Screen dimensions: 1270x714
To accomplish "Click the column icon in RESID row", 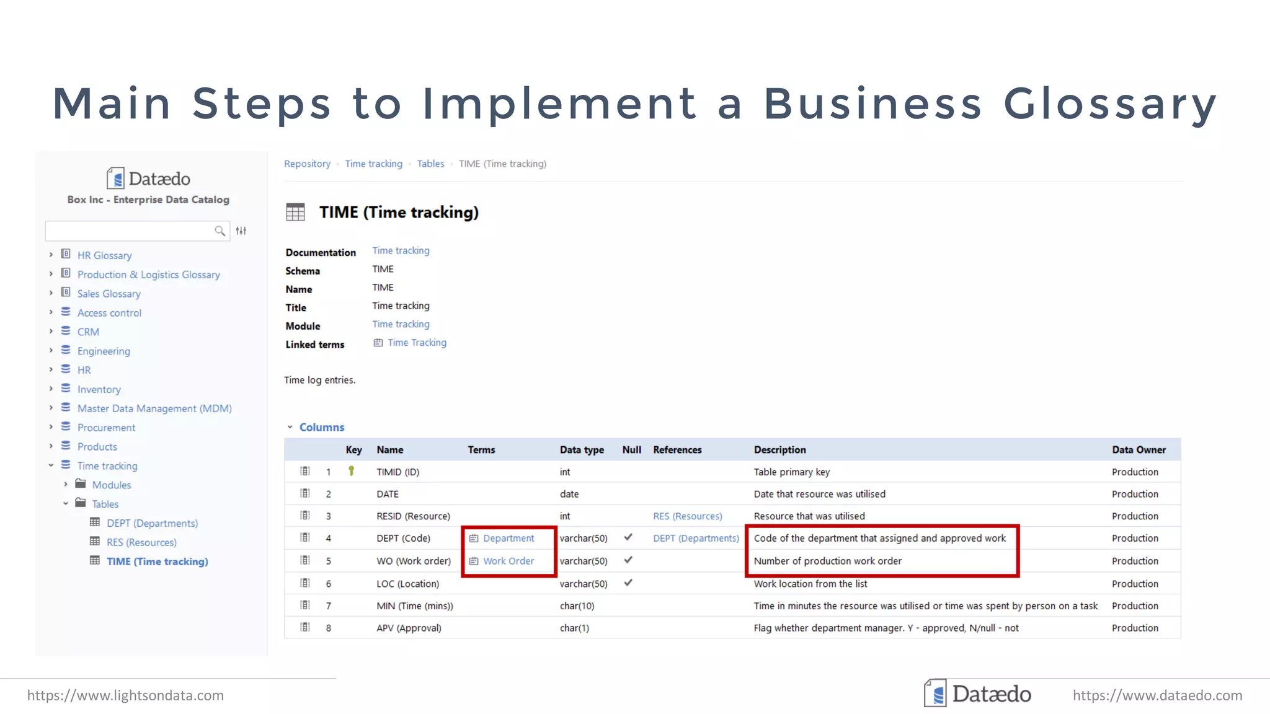I will 305,516.
